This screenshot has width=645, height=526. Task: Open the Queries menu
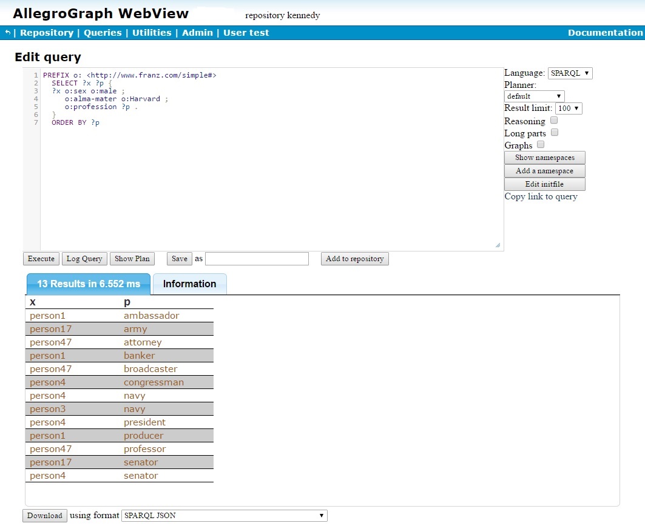coord(103,33)
